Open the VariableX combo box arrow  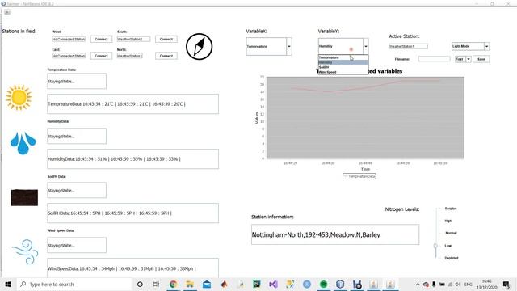coord(289,47)
